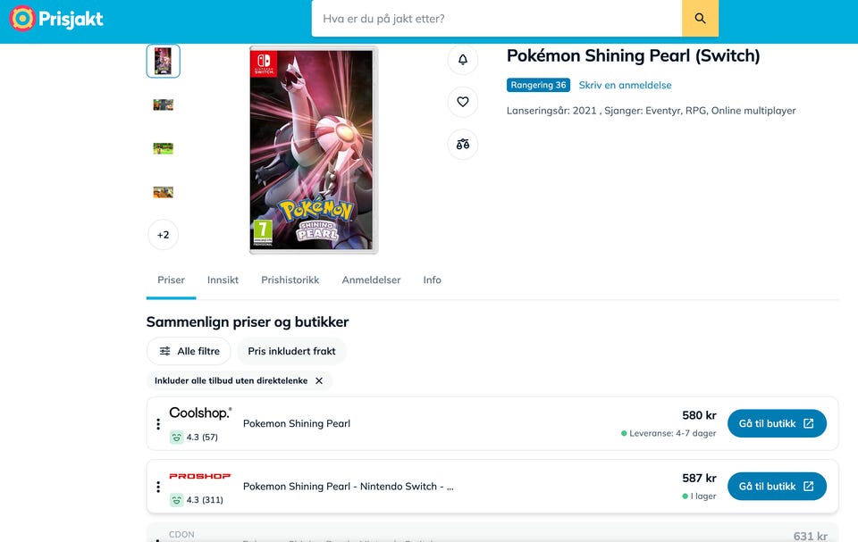The width and height of the screenshot is (858, 542).
Task: Select the fourth screenshot thumbnail
Action: coord(163,192)
